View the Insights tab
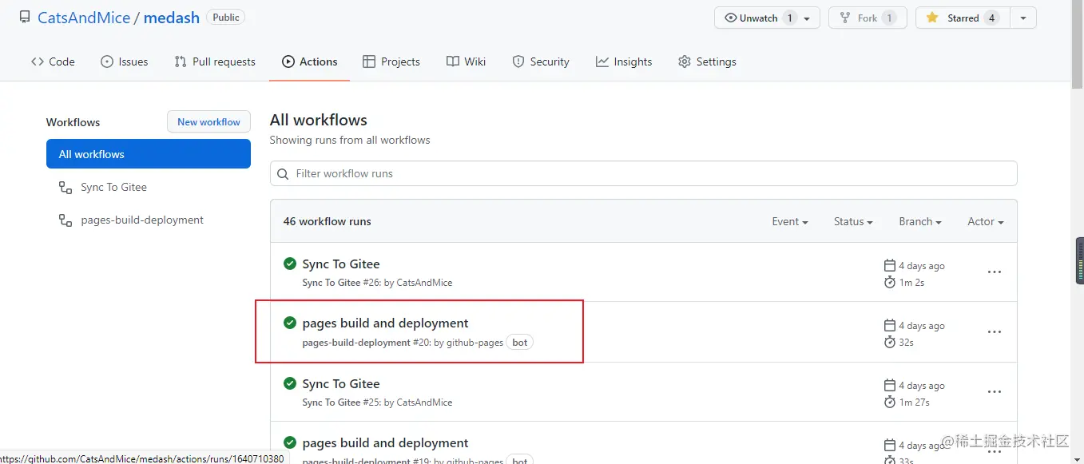1084x464 pixels. click(624, 61)
